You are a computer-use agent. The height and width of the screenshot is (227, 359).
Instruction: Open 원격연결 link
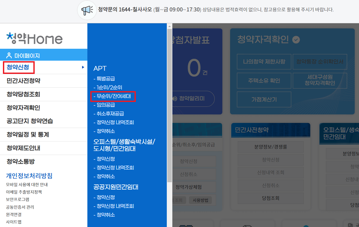[14, 215]
